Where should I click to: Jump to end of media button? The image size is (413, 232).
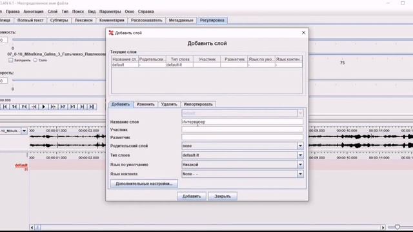tap(92, 107)
